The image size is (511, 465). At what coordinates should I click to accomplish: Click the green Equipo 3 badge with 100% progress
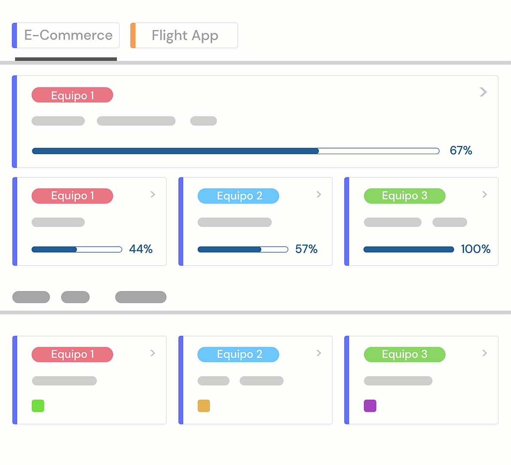coord(404,196)
